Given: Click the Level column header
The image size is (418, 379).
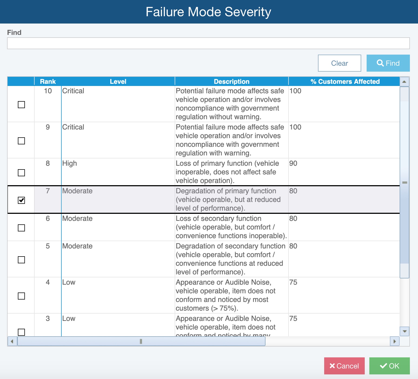Looking at the screenshot, I should pos(118,82).
